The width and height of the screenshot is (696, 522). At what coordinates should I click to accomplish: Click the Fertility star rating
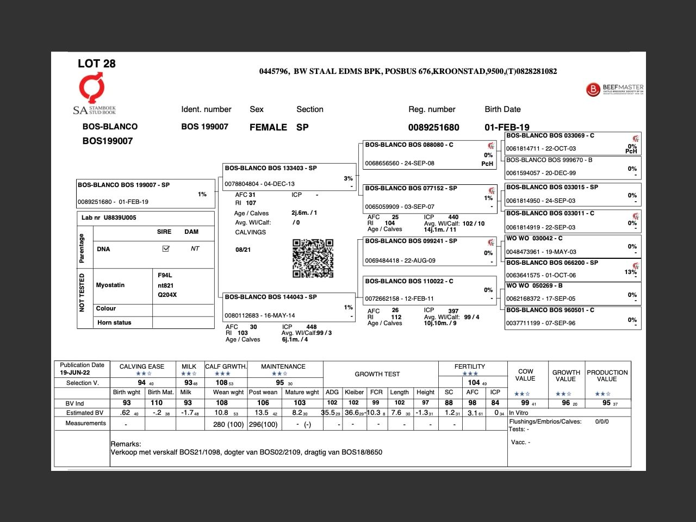[x=470, y=374]
